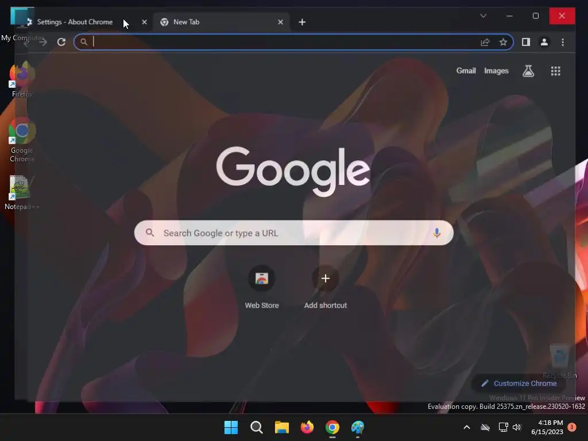Image resolution: width=588 pixels, height=441 pixels.
Task: Click the Add shortcut button
Action: 326,288
